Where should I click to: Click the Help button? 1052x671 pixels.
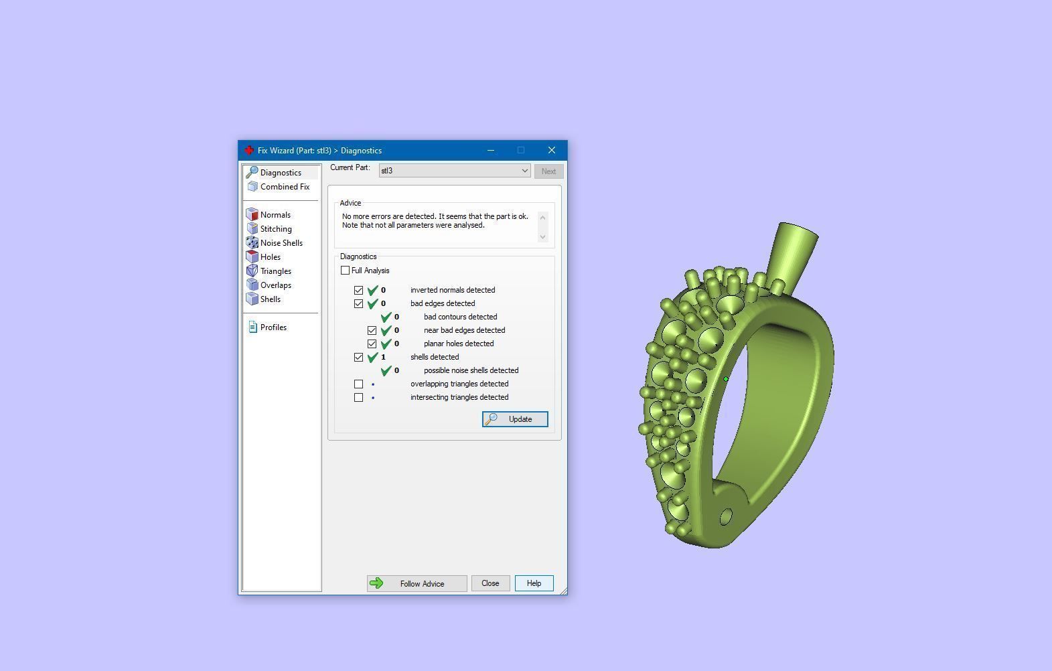click(534, 583)
